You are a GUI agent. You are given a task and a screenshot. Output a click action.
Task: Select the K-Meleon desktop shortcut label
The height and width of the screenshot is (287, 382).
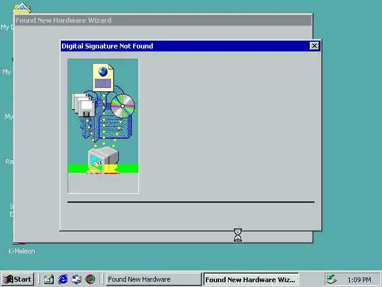click(21, 251)
